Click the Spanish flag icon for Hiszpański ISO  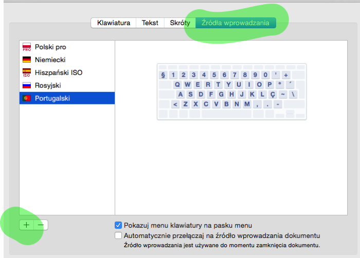(27, 72)
